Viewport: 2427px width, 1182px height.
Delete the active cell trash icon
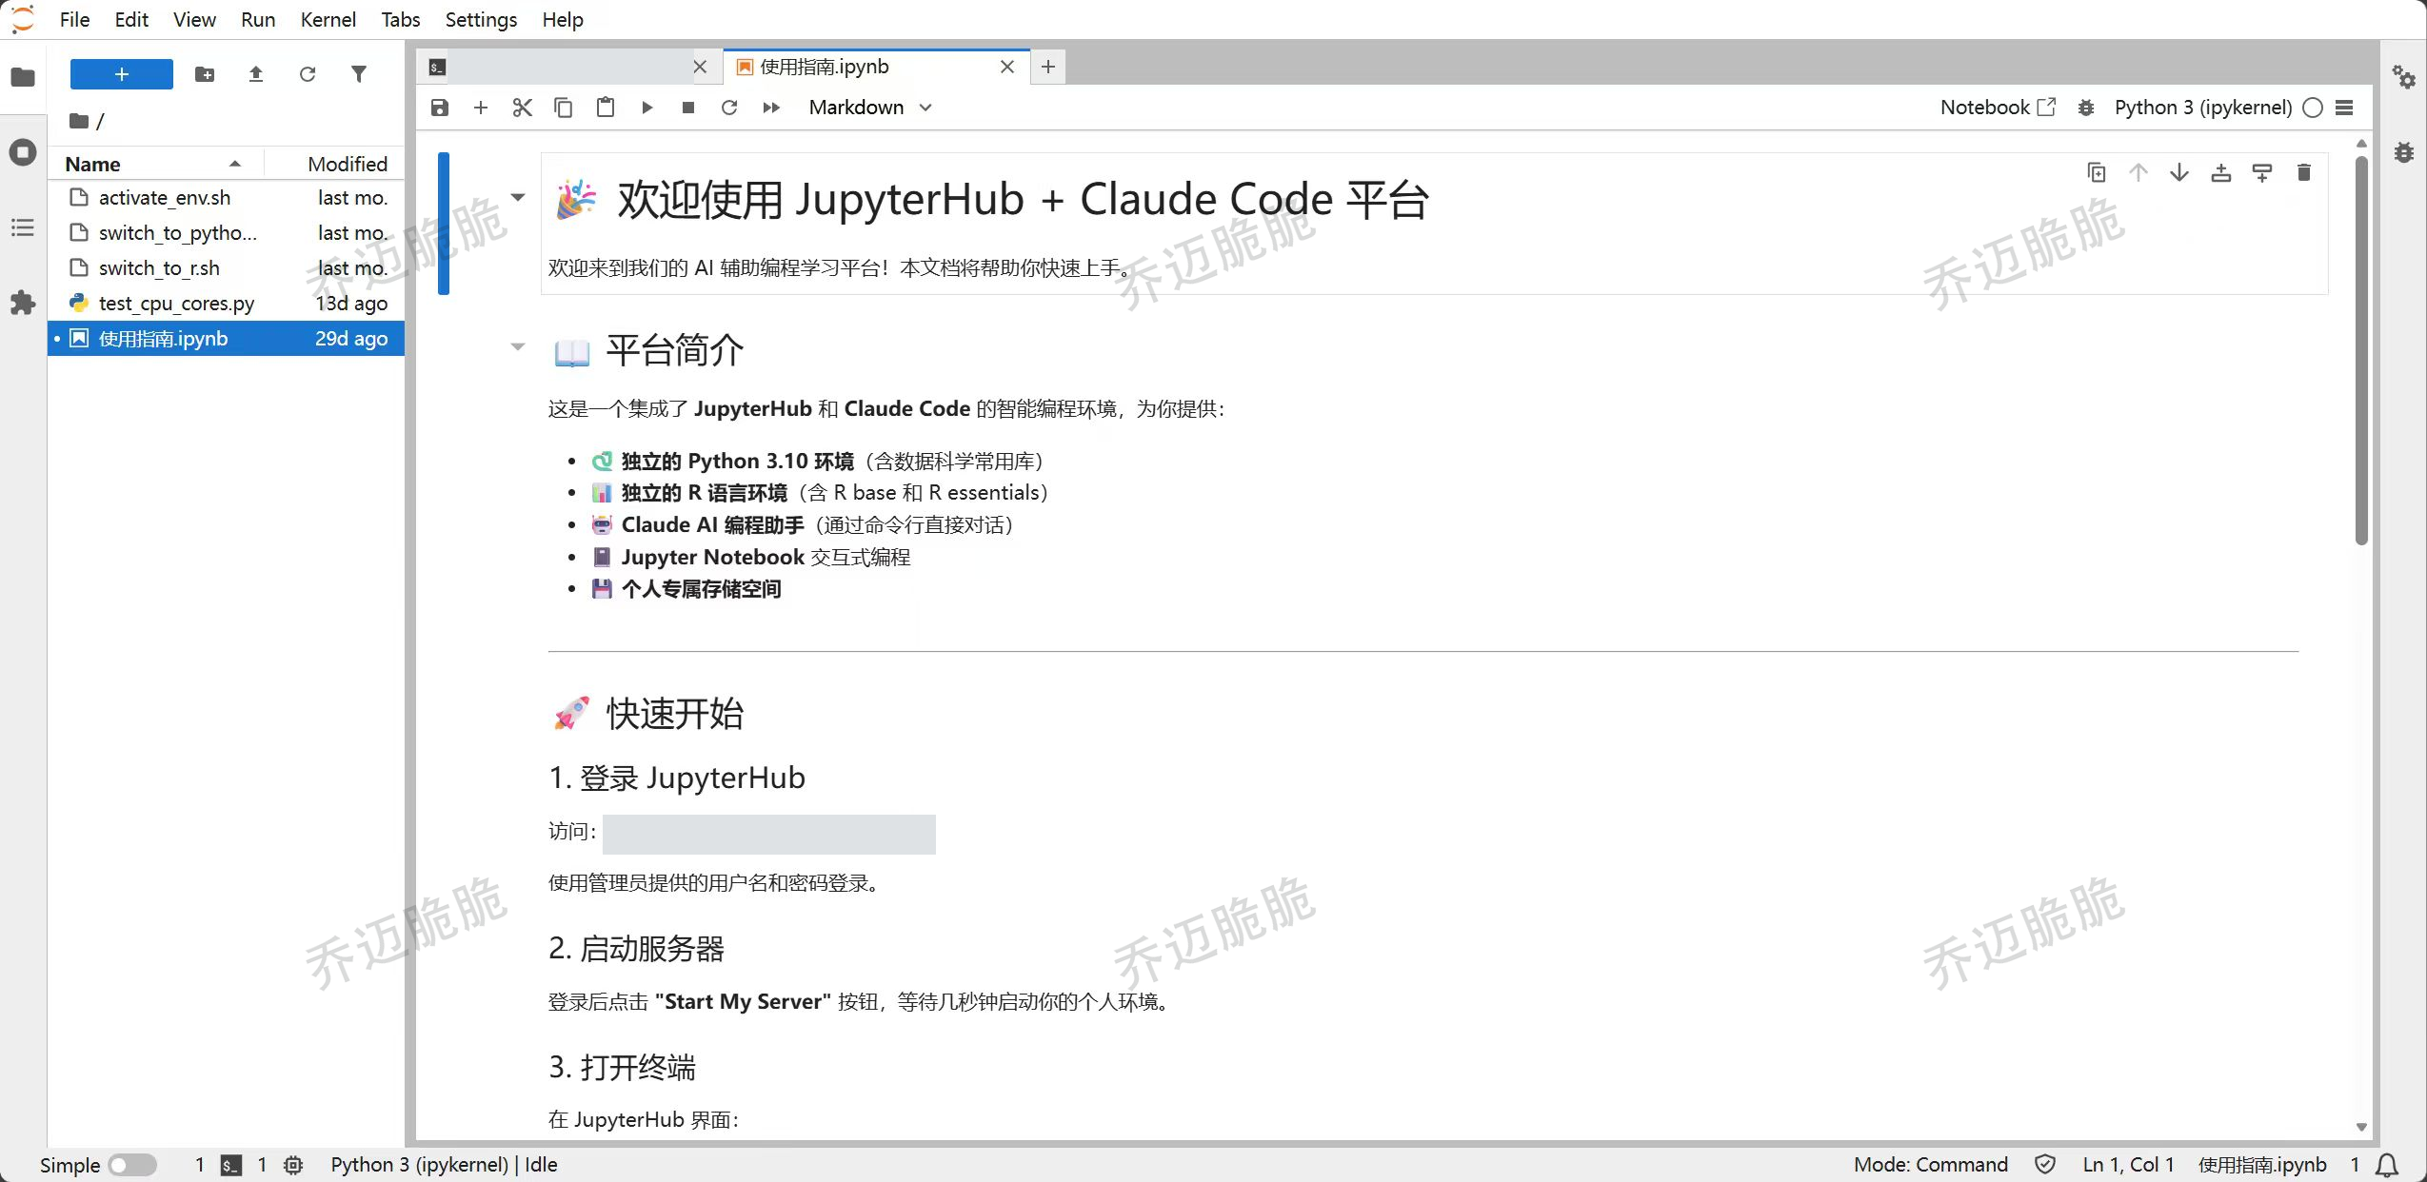[2304, 172]
